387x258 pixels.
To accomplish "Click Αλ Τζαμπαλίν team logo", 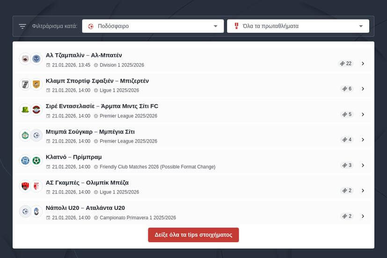I will [x=25, y=59].
